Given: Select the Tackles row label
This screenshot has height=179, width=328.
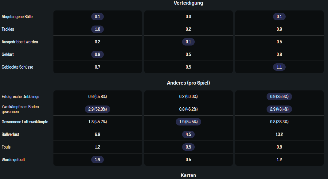Looking at the screenshot, I should pyautogui.click(x=8, y=29).
